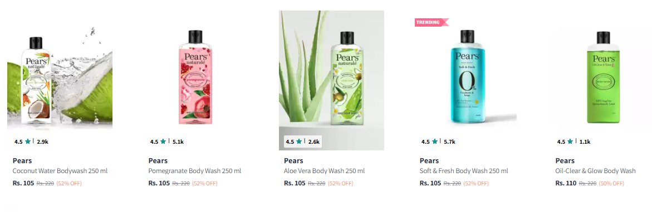Click the 5.7k rating count
This screenshot has height=212, width=652.
click(449, 142)
